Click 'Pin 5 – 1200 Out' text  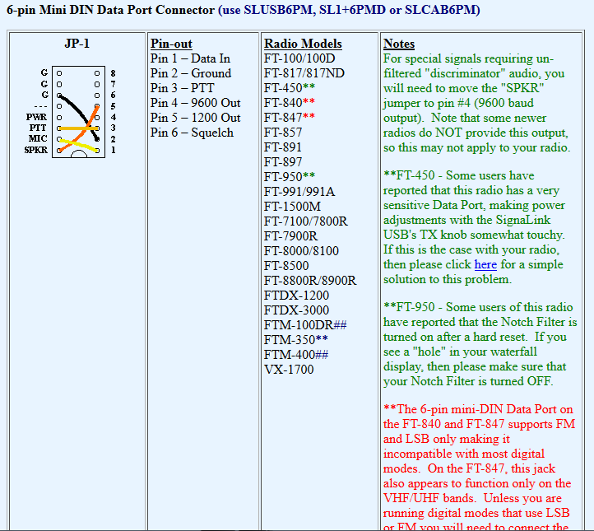pyautogui.click(x=196, y=118)
